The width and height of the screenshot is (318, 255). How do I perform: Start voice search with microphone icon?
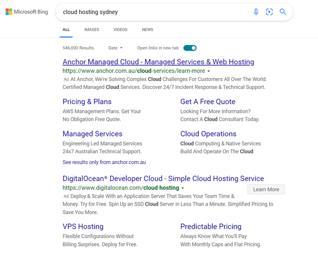[x=256, y=12]
